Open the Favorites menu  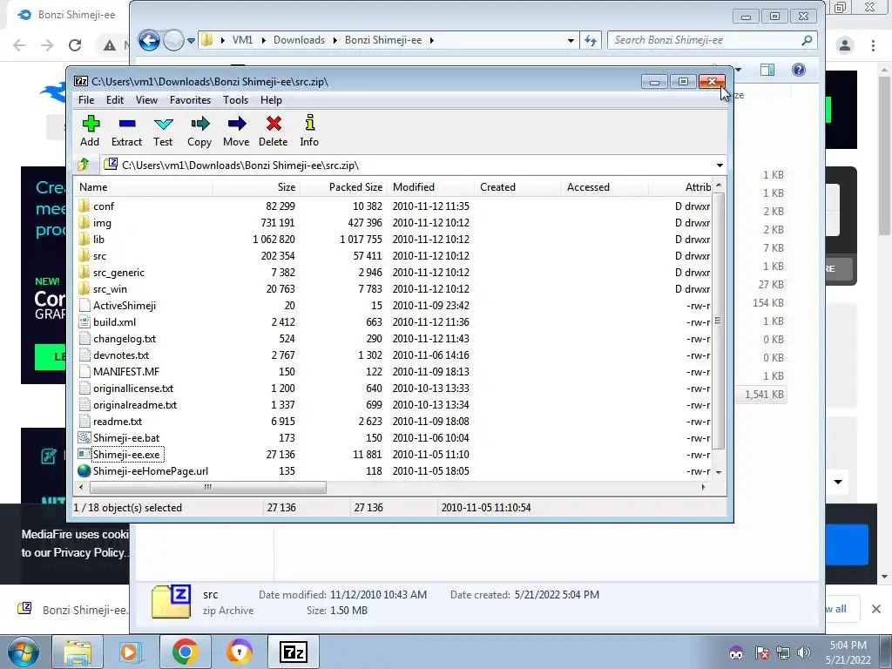tap(191, 100)
